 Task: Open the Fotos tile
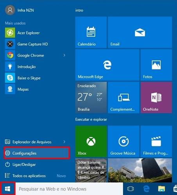click(x=156, y=65)
